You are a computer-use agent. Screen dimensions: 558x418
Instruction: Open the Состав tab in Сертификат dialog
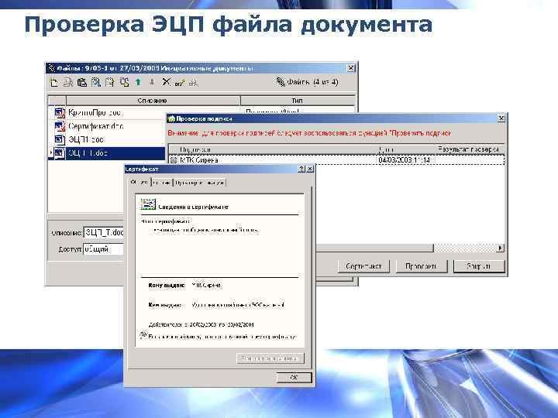click(x=161, y=183)
